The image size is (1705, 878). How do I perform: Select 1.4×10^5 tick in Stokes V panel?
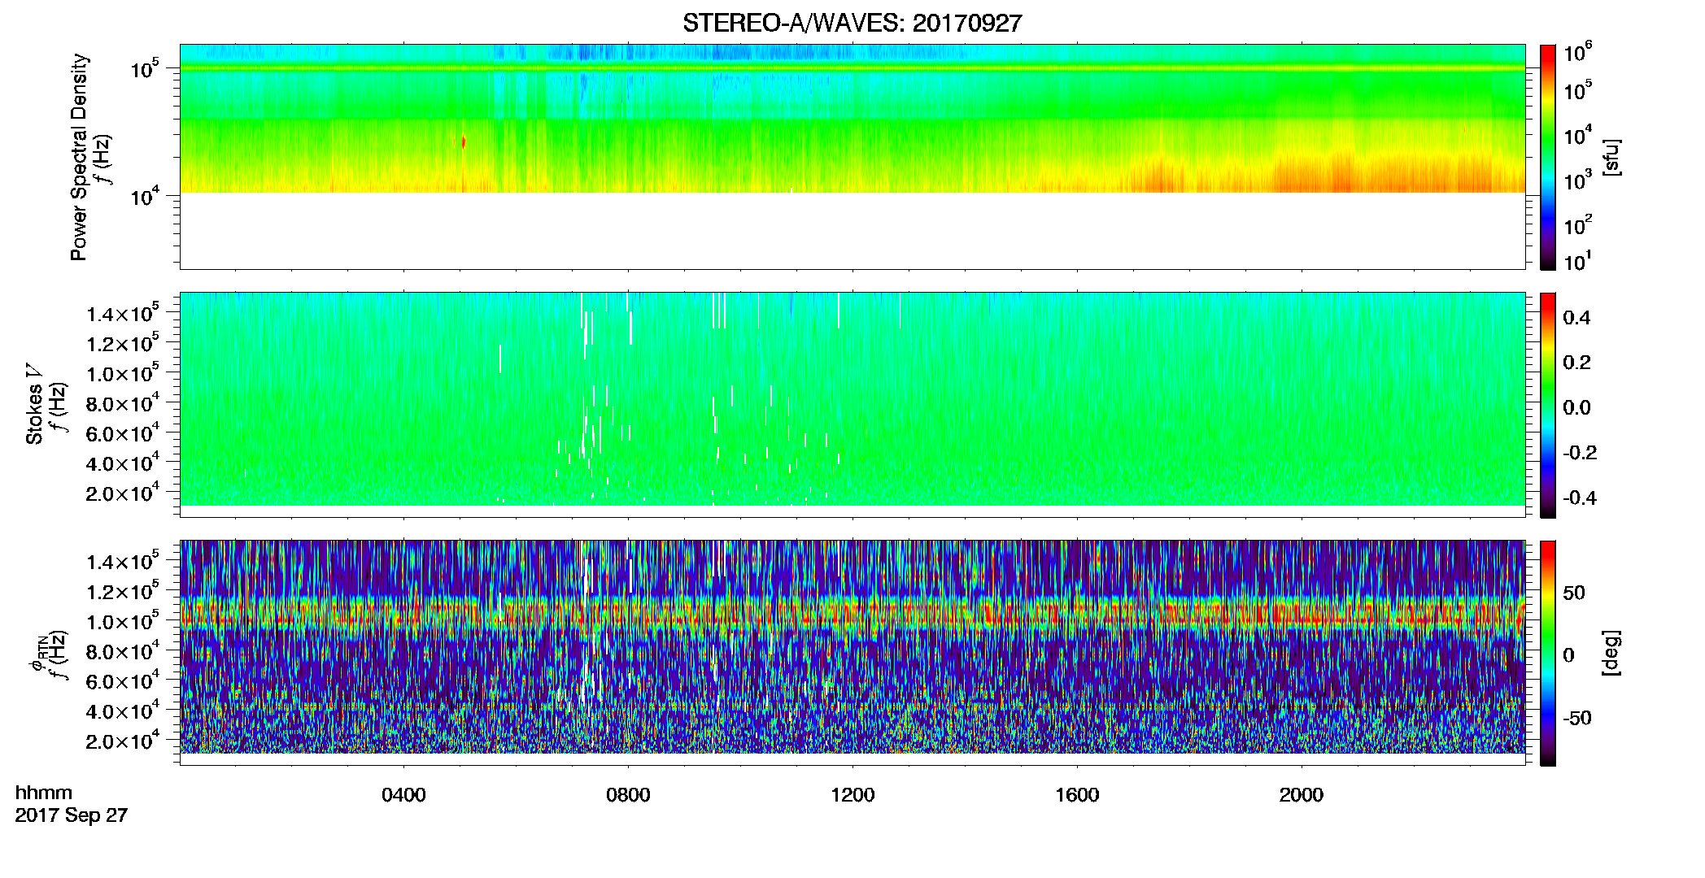pos(123,313)
